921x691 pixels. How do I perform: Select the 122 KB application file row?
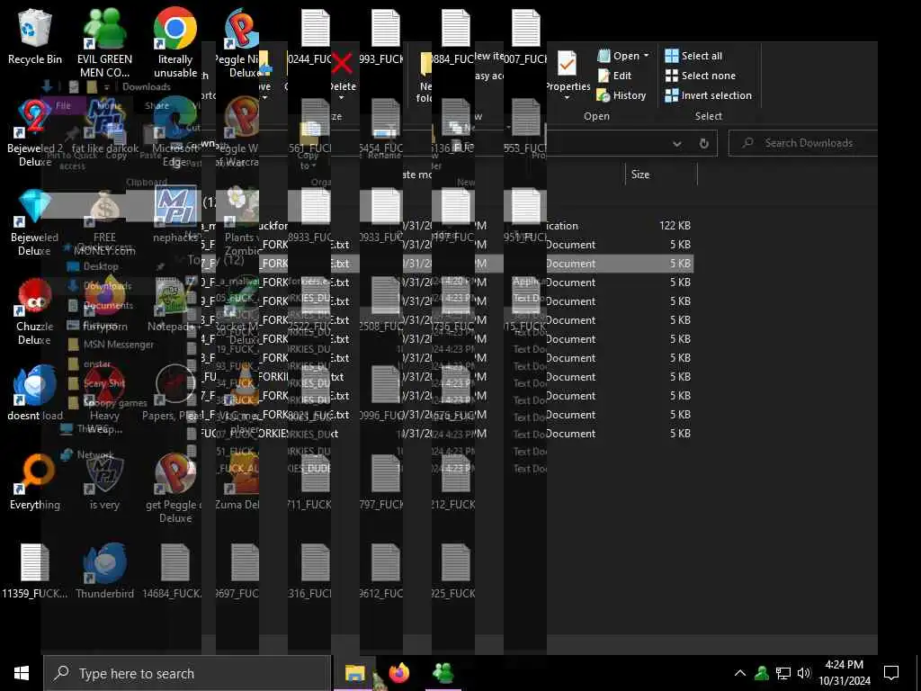point(448,226)
